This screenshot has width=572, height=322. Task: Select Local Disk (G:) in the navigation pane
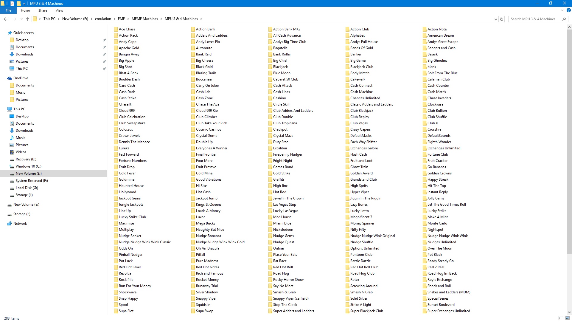[x=27, y=188]
